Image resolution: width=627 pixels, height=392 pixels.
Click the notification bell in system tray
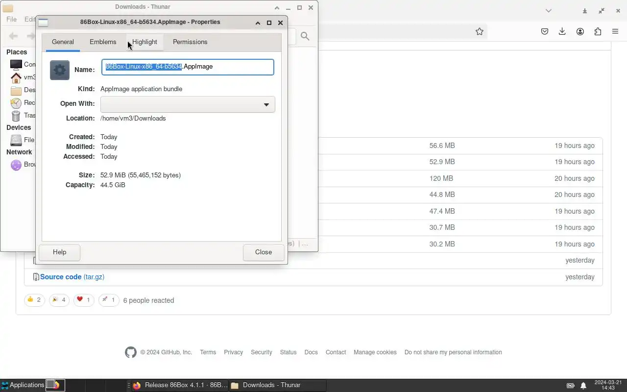583,386
